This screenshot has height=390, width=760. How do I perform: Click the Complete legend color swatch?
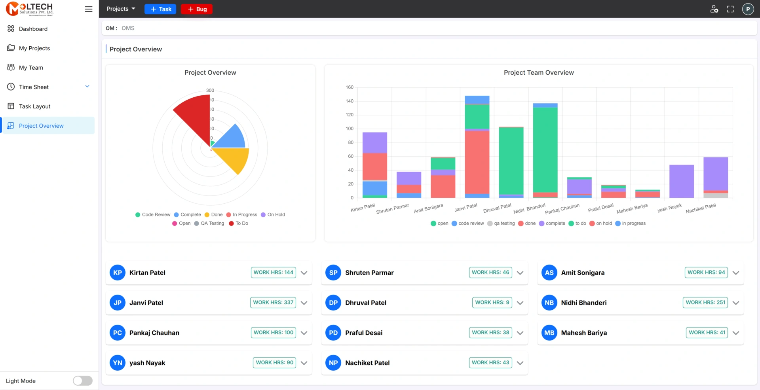pos(176,215)
